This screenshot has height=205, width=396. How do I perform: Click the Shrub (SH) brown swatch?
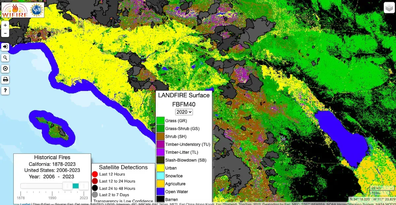(160, 136)
